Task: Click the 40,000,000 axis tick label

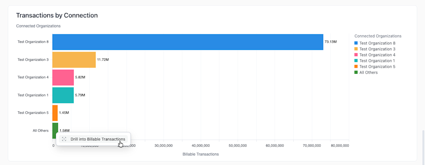Action: (x=201, y=146)
